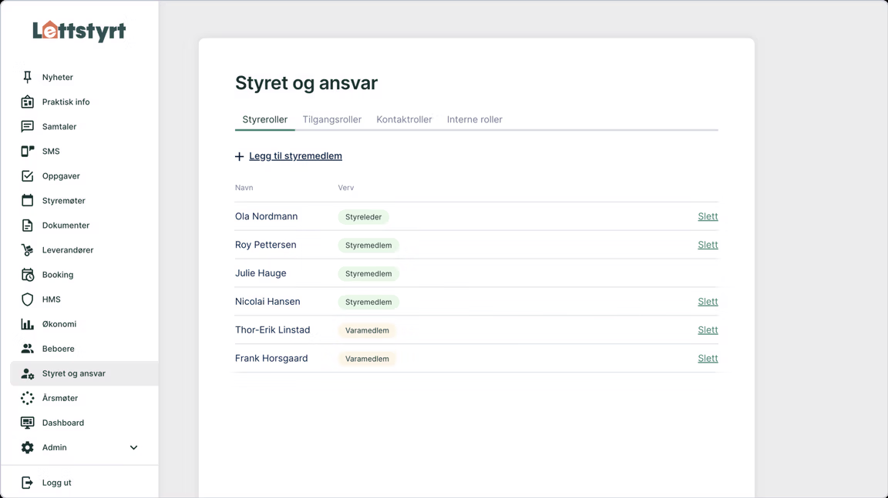Open the Kontaktroller tab

[404, 119]
